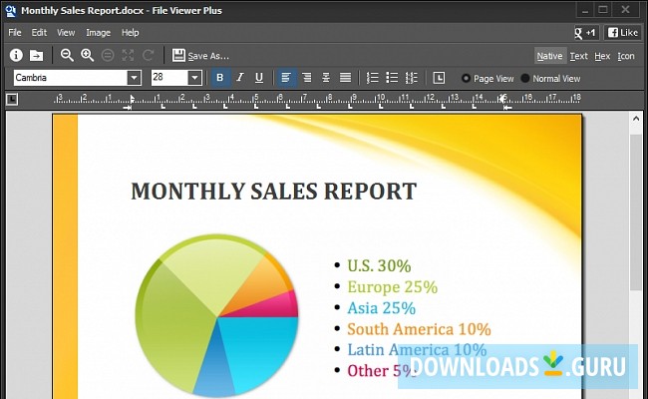Toggle bold formatting
The height and width of the screenshot is (399, 648).
pyautogui.click(x=220, y=78)
